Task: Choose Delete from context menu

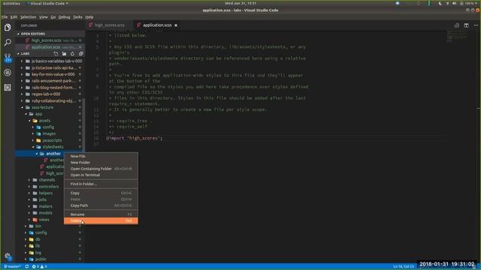Action: (101, 220)
